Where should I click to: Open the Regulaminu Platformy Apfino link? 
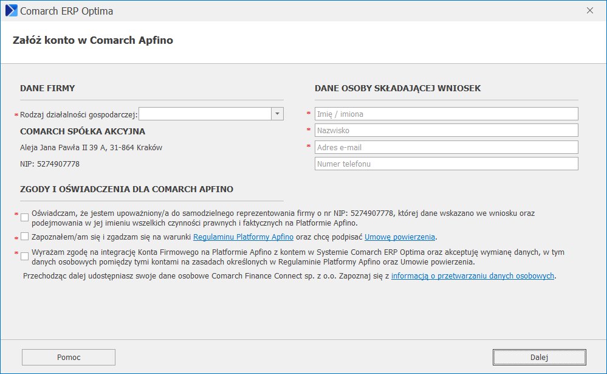[243, 237]
